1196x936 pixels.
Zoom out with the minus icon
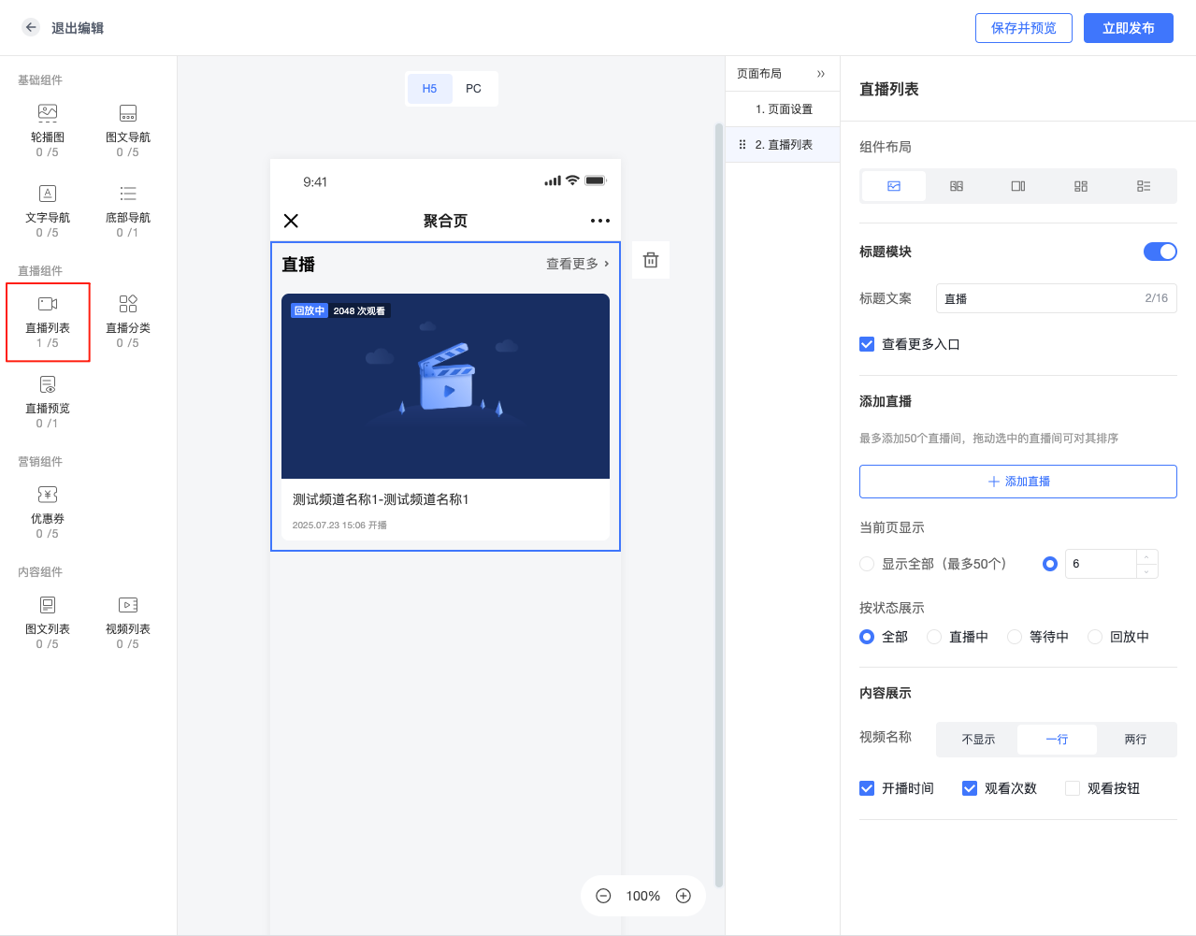point(603,896)
